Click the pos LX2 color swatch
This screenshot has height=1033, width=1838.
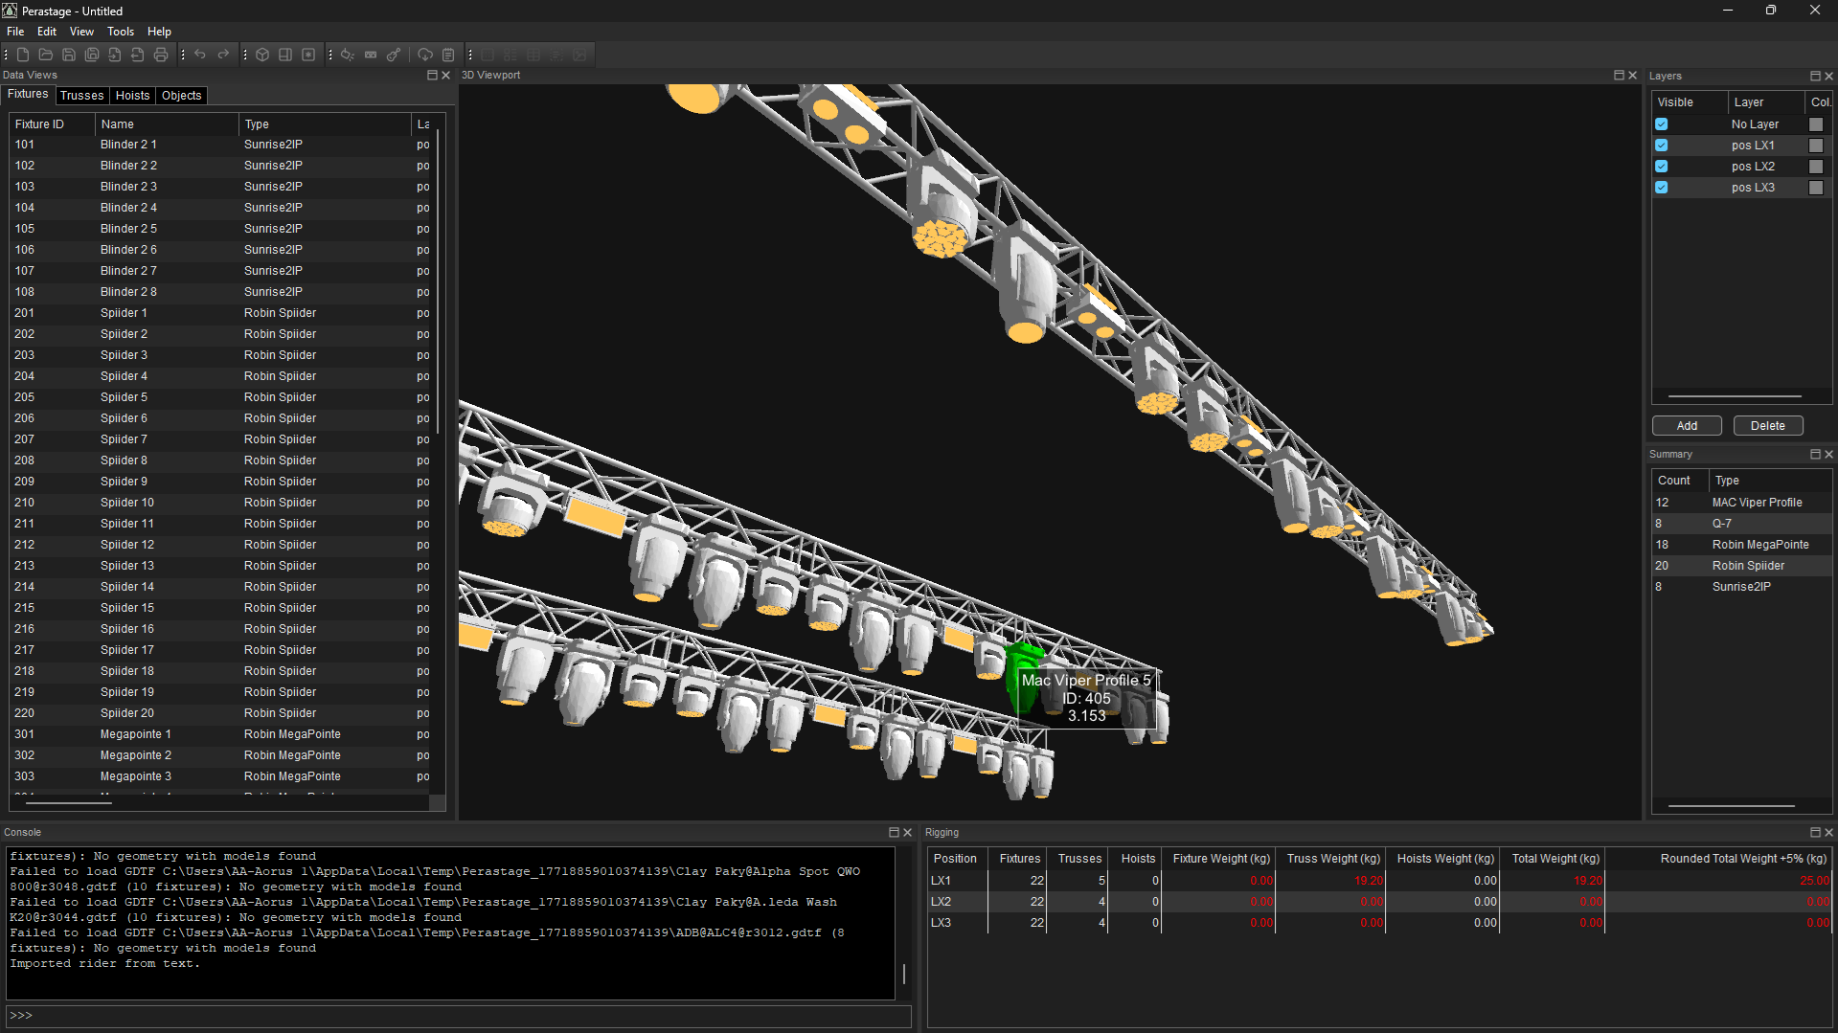click(x=1815, y=167)
